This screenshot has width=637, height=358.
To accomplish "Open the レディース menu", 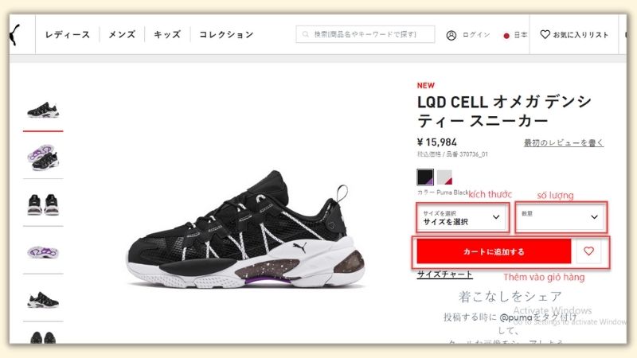I will (68, 34).
